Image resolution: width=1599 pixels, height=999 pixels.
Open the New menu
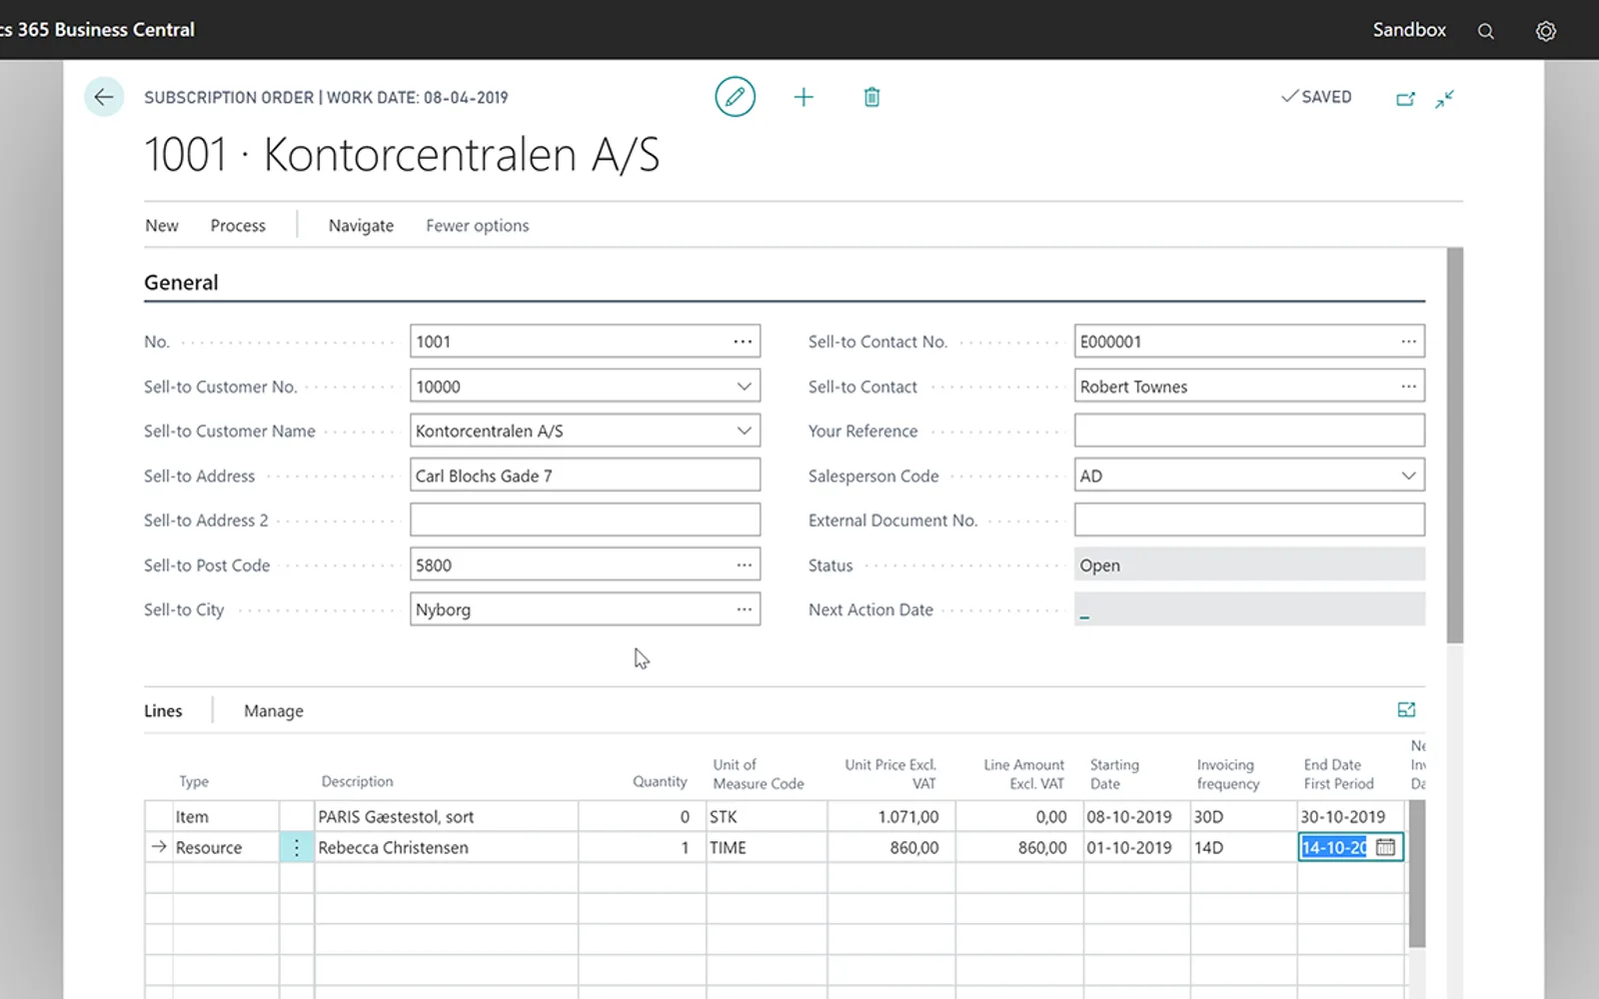point(162,226)
